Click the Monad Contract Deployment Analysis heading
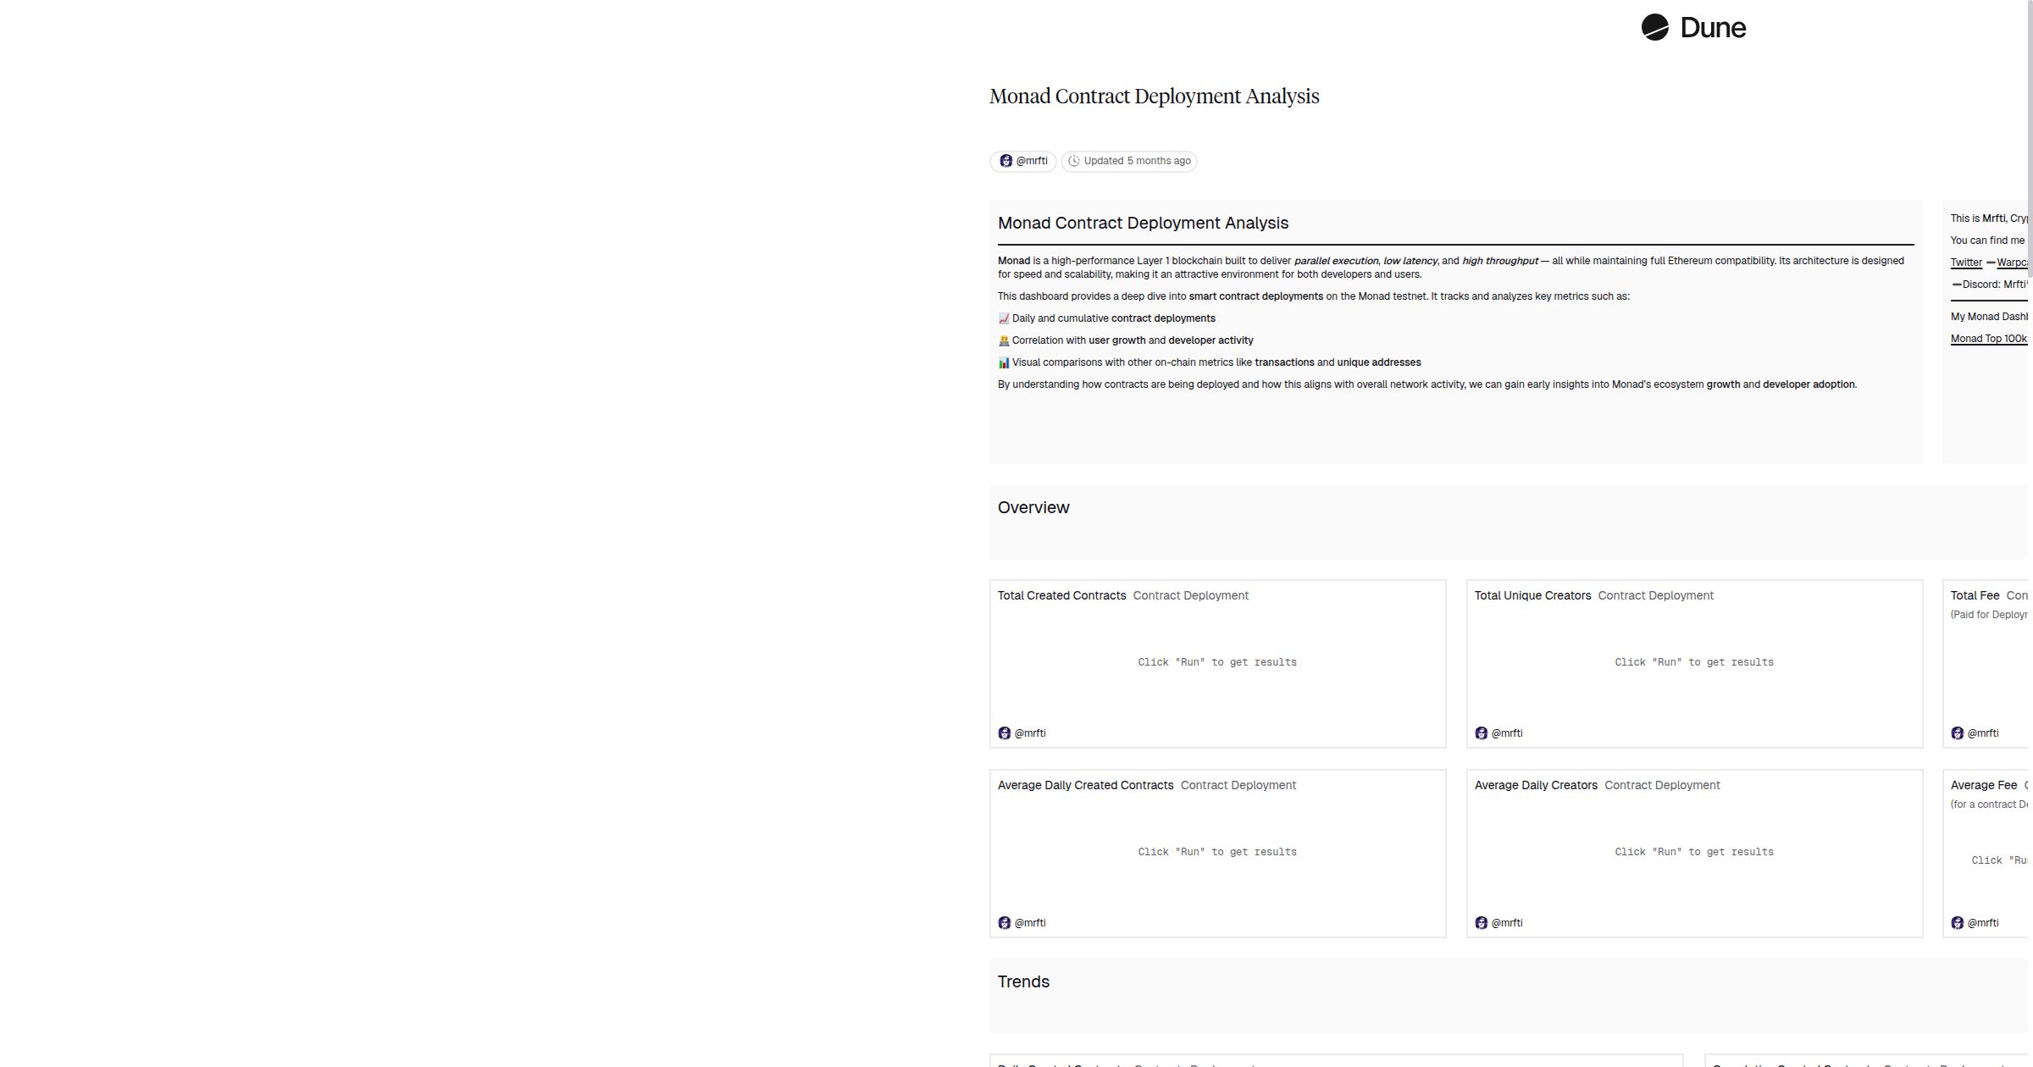2033x1067 pixels. [x=1155, y=96]
